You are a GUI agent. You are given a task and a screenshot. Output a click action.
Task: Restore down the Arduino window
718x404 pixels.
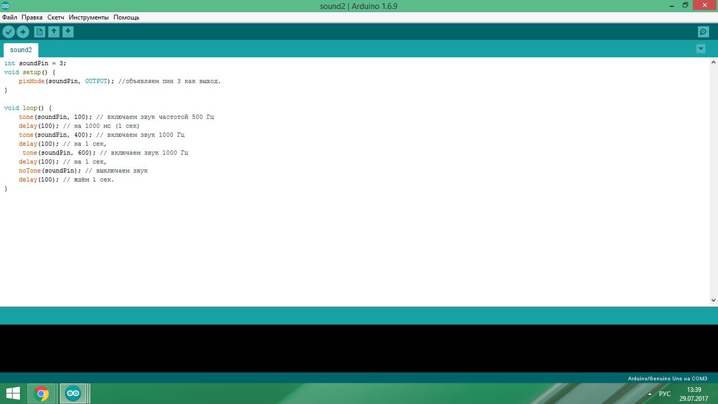[x=685, y=5]
